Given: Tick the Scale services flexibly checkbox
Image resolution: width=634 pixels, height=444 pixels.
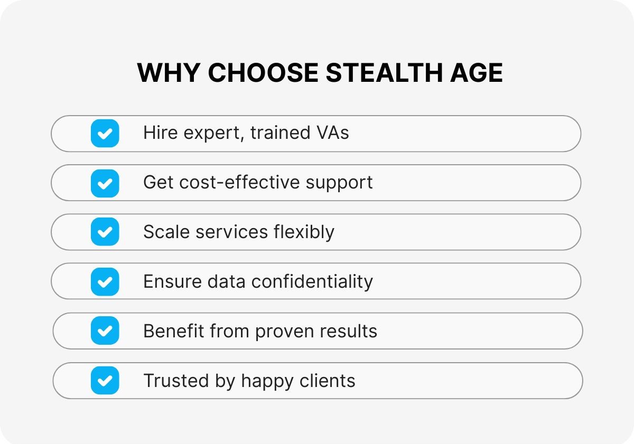Looking at the screenshot, I should 105,232.
